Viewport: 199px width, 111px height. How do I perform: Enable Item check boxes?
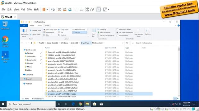click(117, 29)
